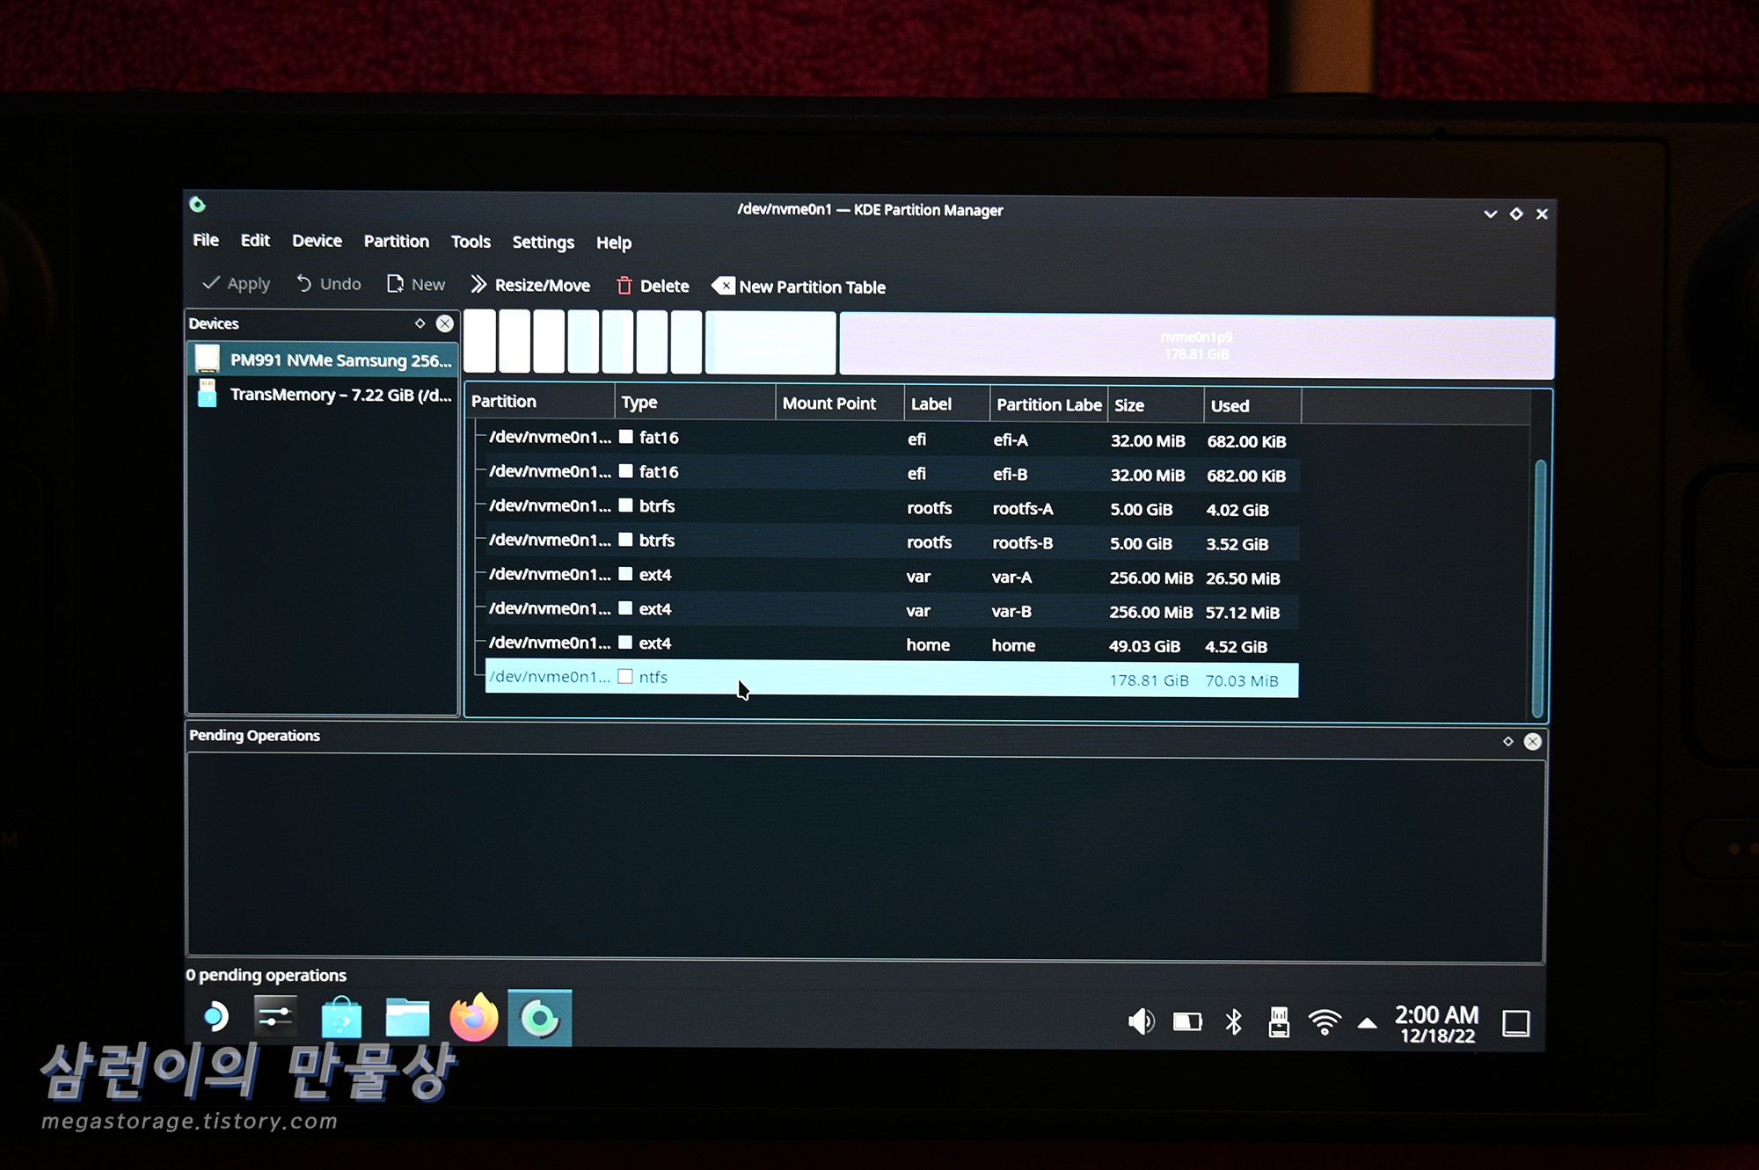Expand hidden system tray icons arrow
This screenshot has height=1170, width=1759.
(x=1367, y=1023)
